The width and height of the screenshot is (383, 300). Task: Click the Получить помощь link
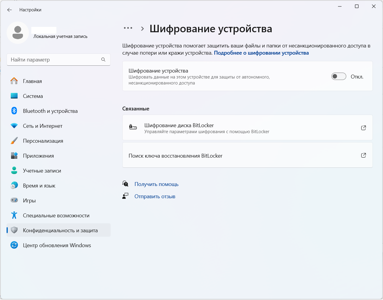coord(156,184)
